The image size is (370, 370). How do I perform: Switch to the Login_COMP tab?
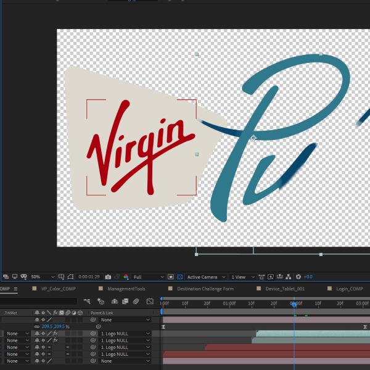[x=350, y=289]
